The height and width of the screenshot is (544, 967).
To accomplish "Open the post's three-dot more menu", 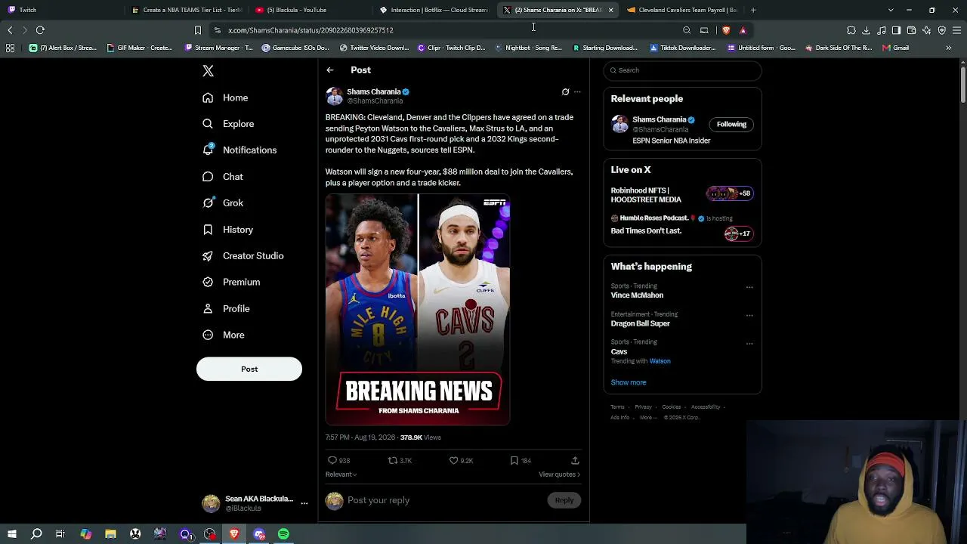I will [577, 92].
